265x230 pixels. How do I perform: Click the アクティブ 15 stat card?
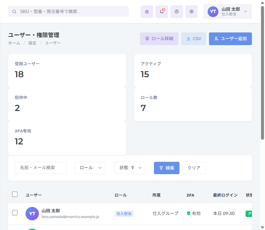click(x=193, y=71)
